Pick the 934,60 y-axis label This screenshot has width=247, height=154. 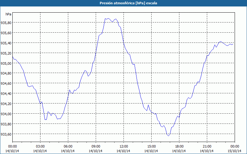click(x=6, y=83)
